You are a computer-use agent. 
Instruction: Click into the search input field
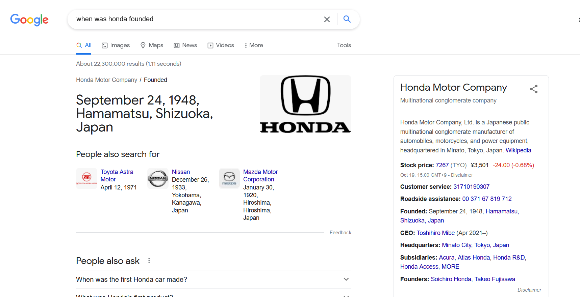point(196,19)
